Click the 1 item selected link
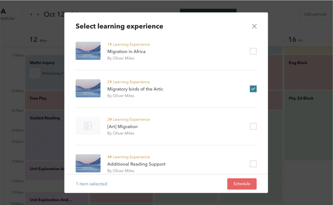This screenshot has height=205, width=333. coord(91,184)
